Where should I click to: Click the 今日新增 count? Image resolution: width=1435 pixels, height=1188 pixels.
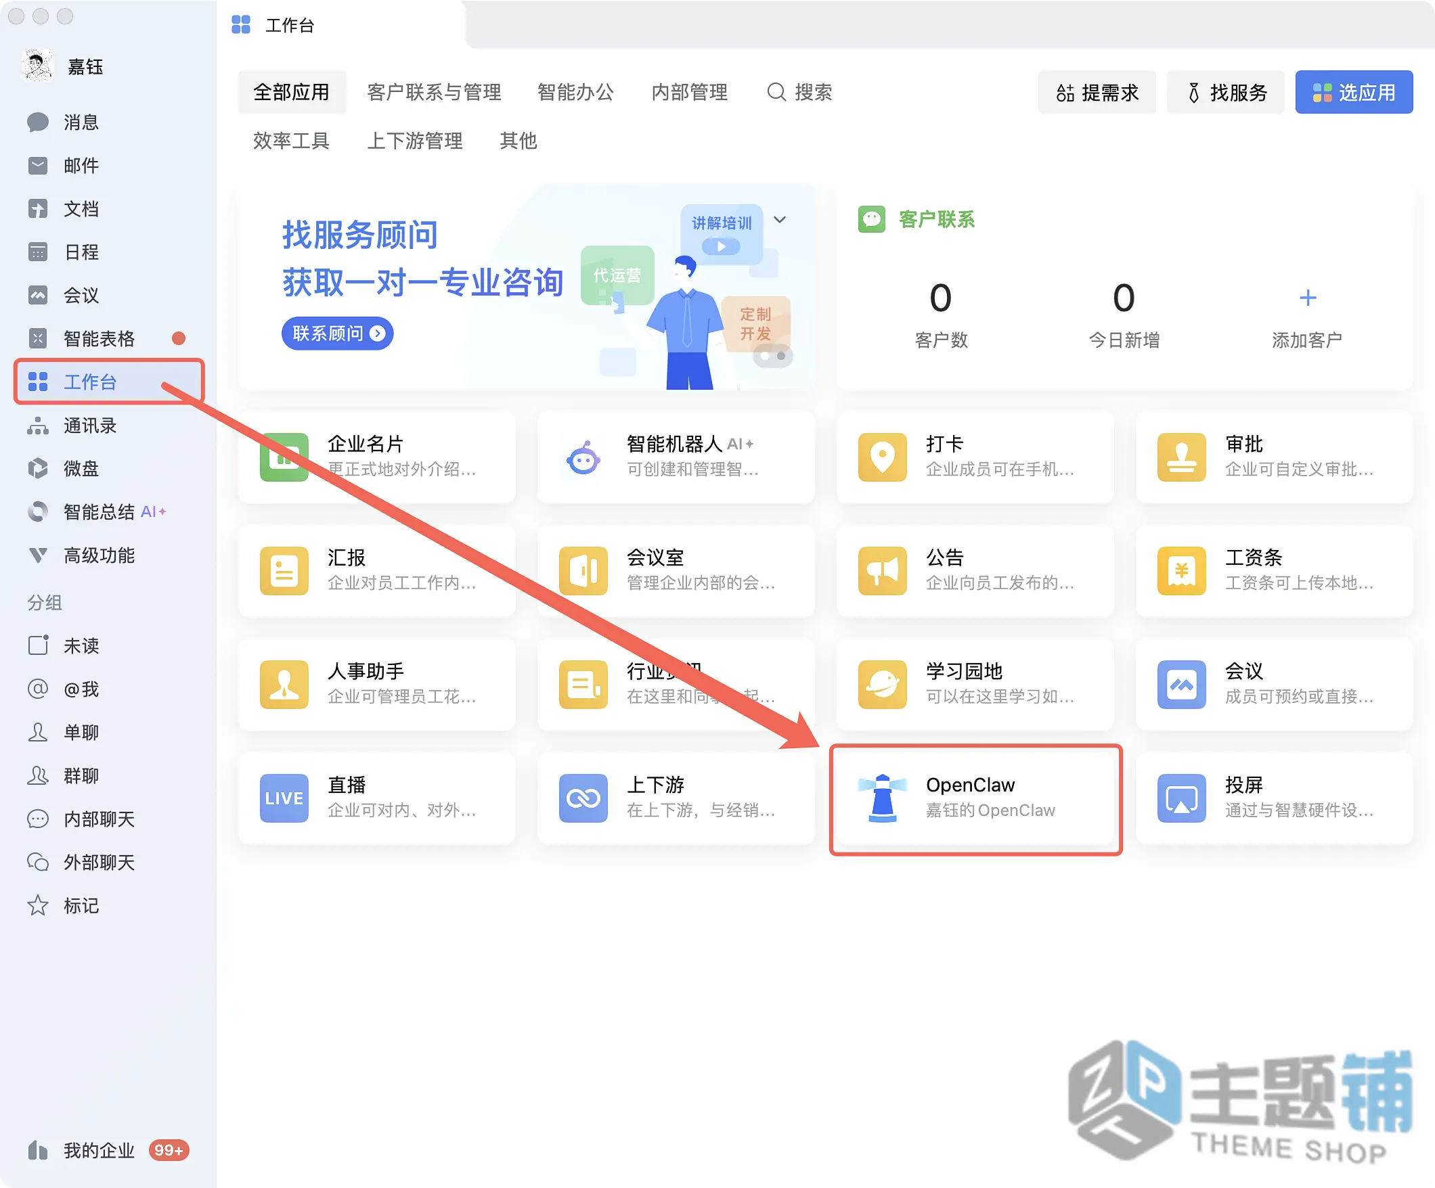pyautogui.click(x=1124, y=298)
